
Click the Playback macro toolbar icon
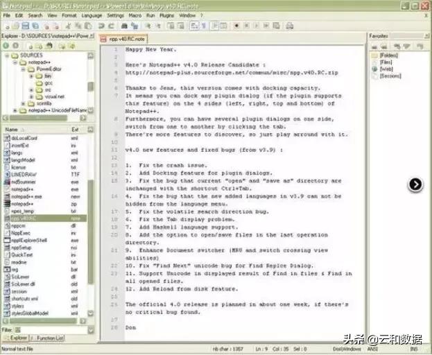[x=257, y=26]
